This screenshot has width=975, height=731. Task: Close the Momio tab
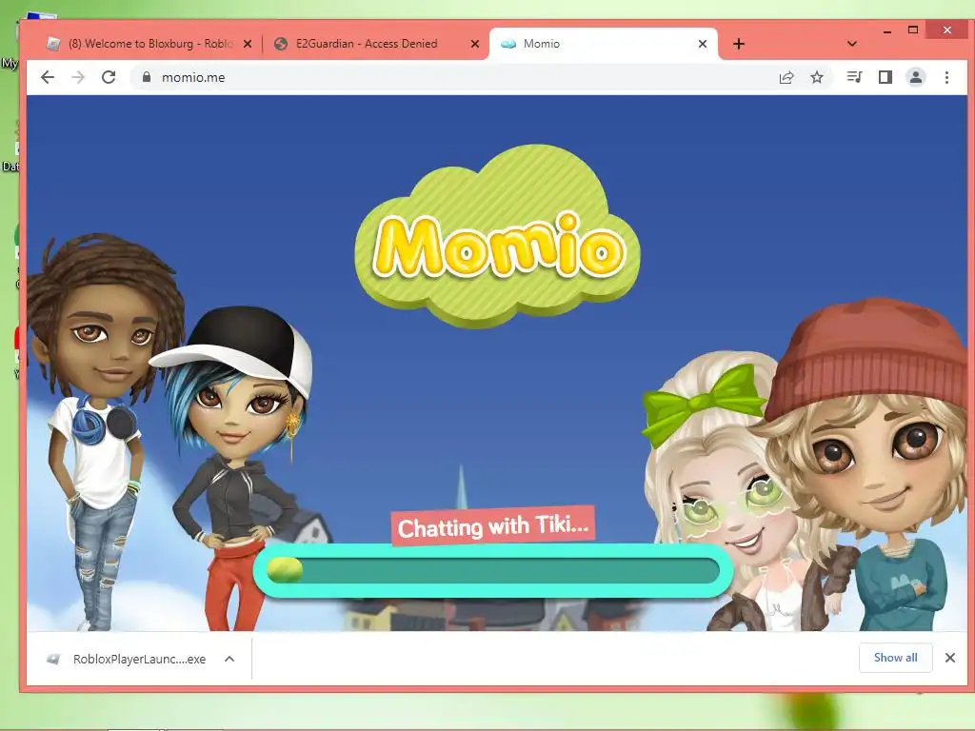(703, 44)
